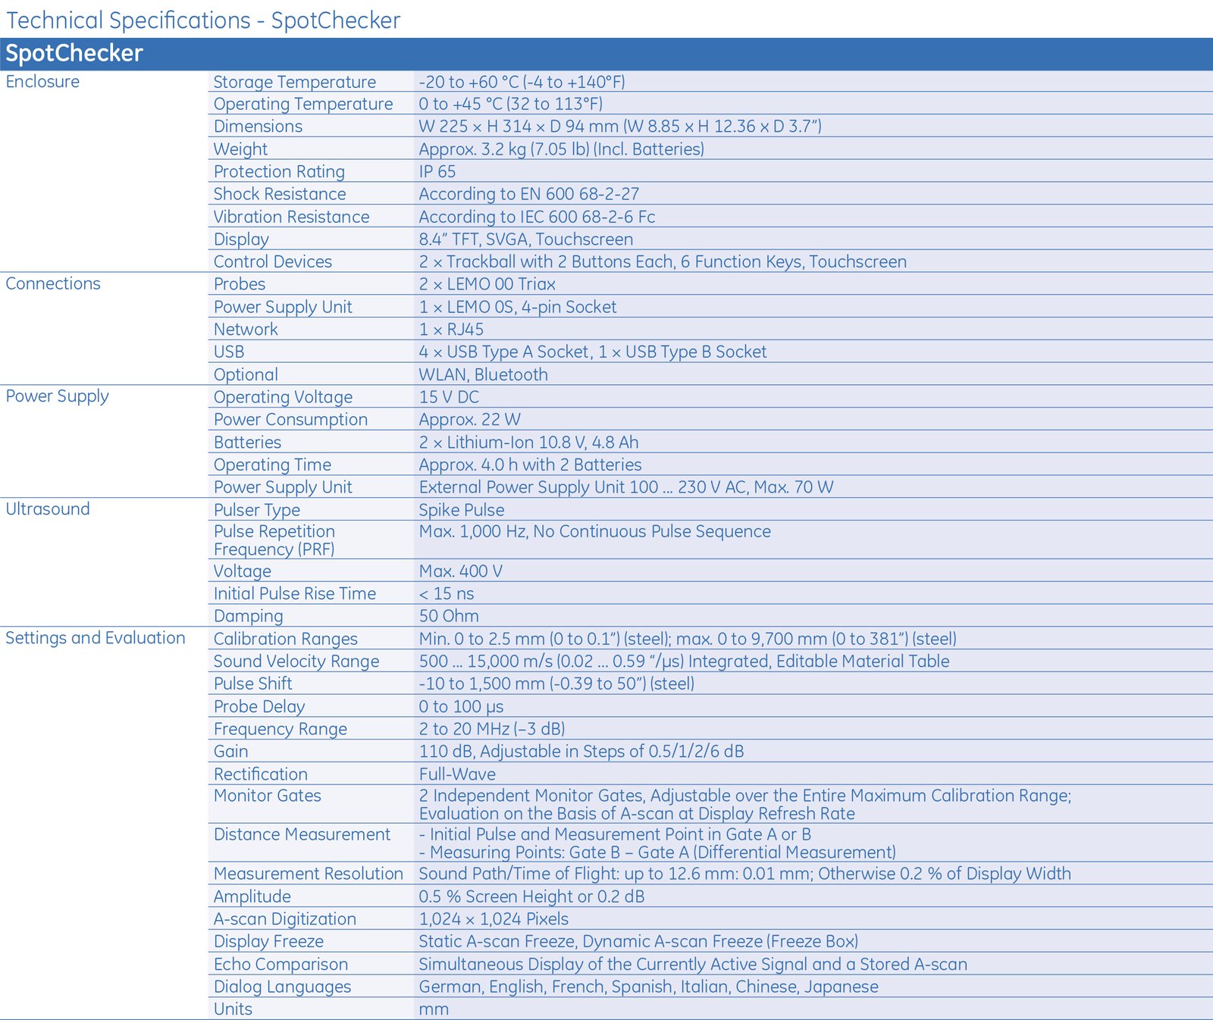This screenshot has height=1020, width=1213.
Task: Click the 'Batteries' row label
Action: point(247,443)
